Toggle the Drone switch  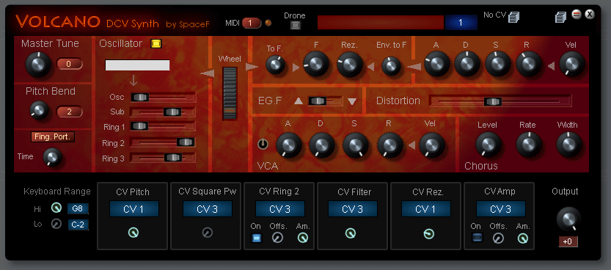click(295, 26)
